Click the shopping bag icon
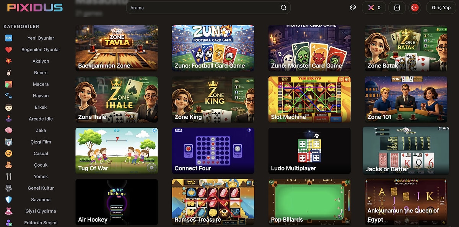 (x=397, y=8)
